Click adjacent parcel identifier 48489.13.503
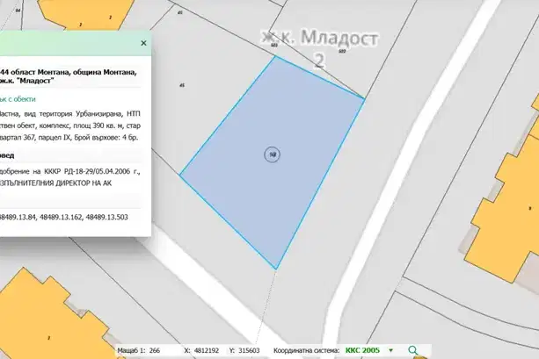The width and height of the screenshot is (539, 359). click(106, 217)
